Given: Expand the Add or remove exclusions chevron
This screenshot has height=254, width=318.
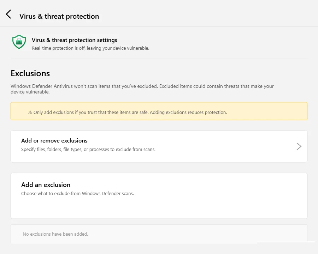Looking at the screenshot, I should tap(299, 146).
